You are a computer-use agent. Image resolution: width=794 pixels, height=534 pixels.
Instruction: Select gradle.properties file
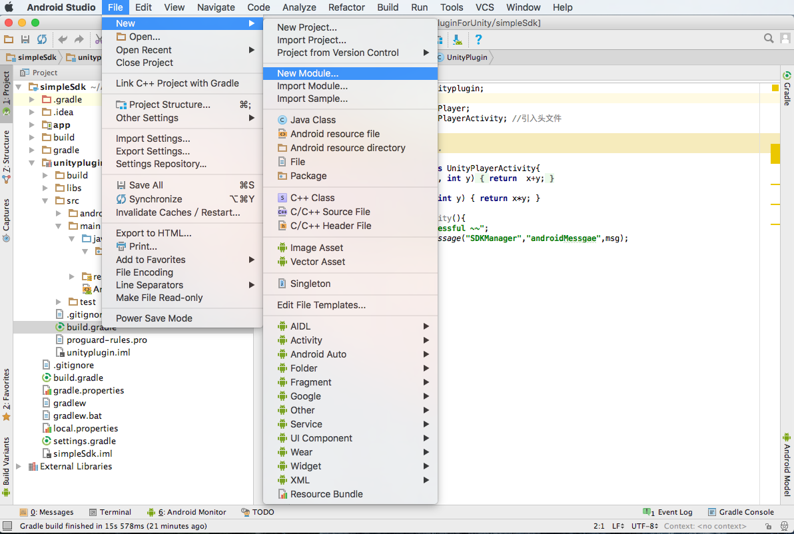(83, 391)
